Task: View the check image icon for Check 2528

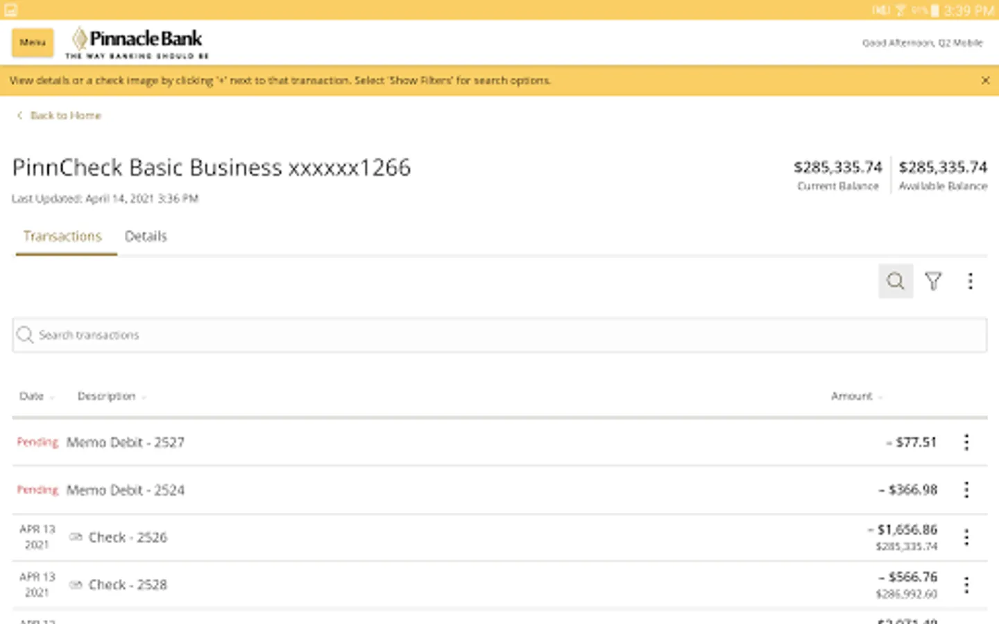Action: pyautogui.click(x=76, y=585)
